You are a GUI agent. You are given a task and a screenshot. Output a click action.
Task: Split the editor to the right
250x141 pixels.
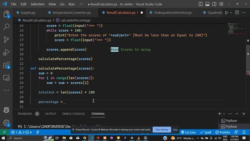[x=237, y=13]
